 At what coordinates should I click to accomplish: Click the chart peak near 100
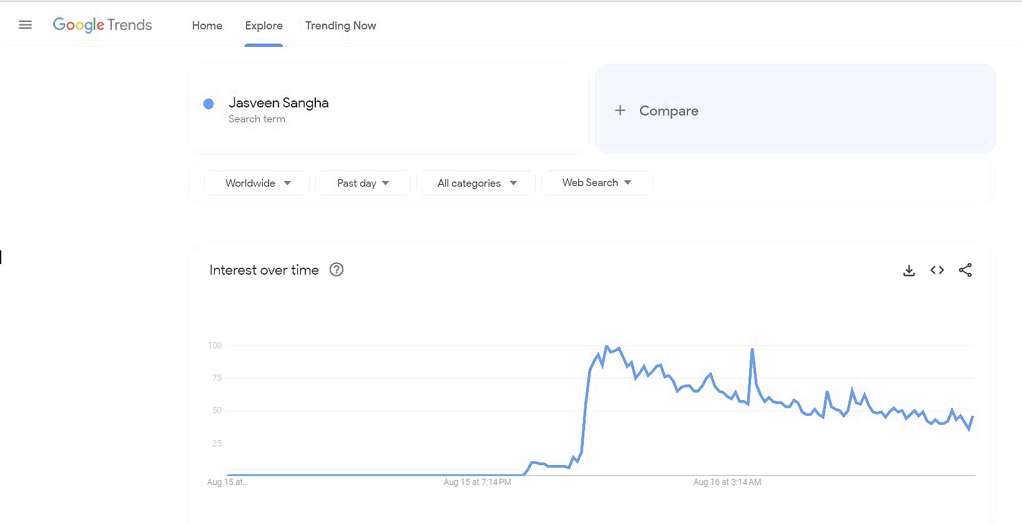606,346
